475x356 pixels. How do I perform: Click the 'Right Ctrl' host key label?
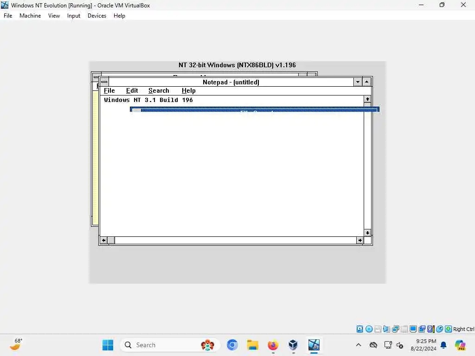click(x=463, y=329)
